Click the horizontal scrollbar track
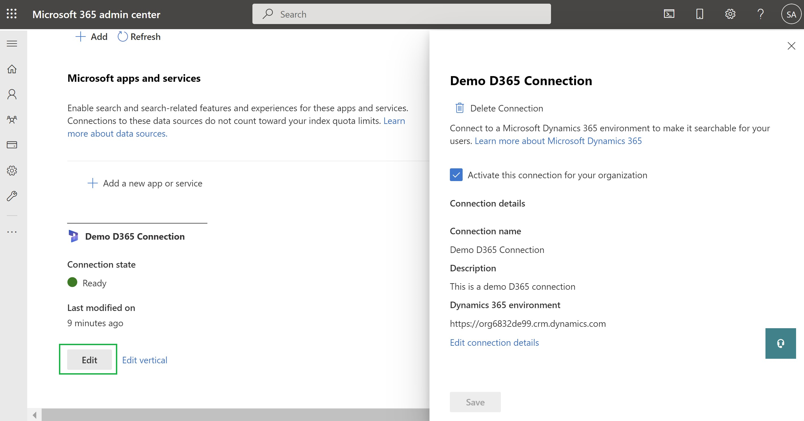Viewport: 804px width, 421px height. [235, 415]
